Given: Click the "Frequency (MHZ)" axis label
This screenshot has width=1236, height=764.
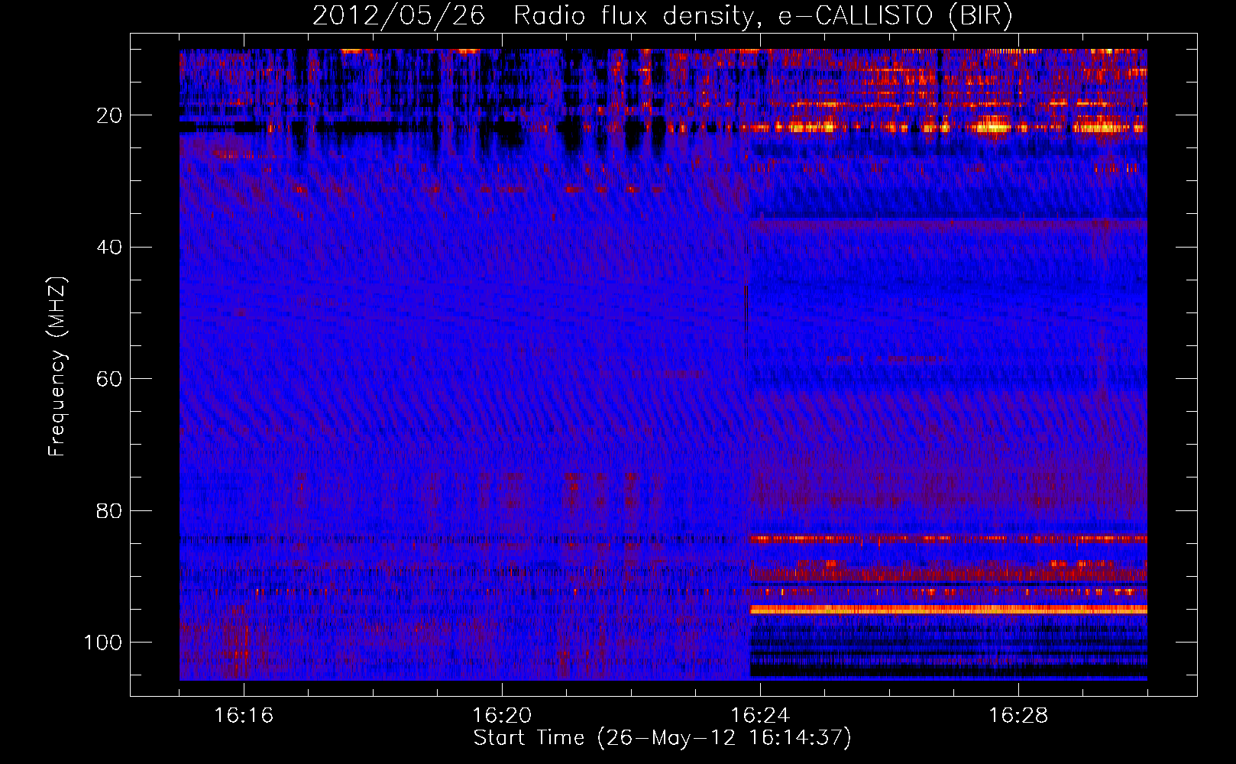Looking at the screenshot, I should [57, 367].
